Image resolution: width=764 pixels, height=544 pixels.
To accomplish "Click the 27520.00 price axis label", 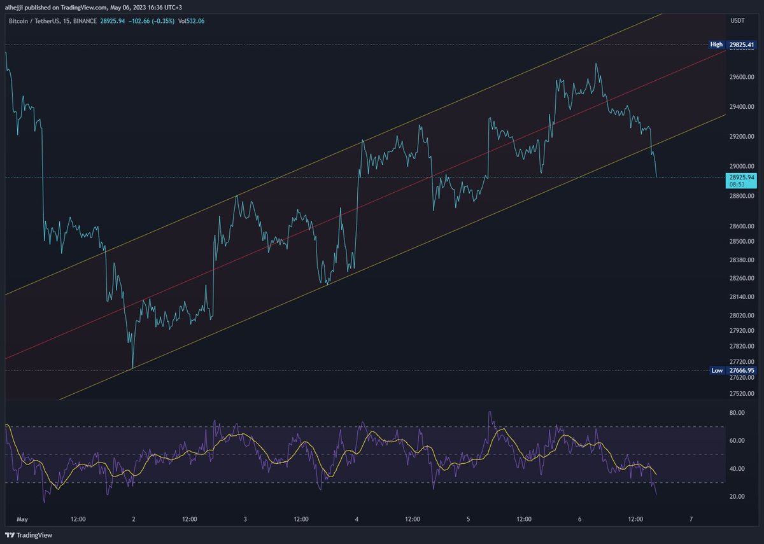I will (742, 394).
